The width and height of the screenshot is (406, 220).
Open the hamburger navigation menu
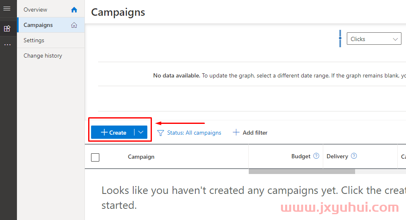coord(7,9)
